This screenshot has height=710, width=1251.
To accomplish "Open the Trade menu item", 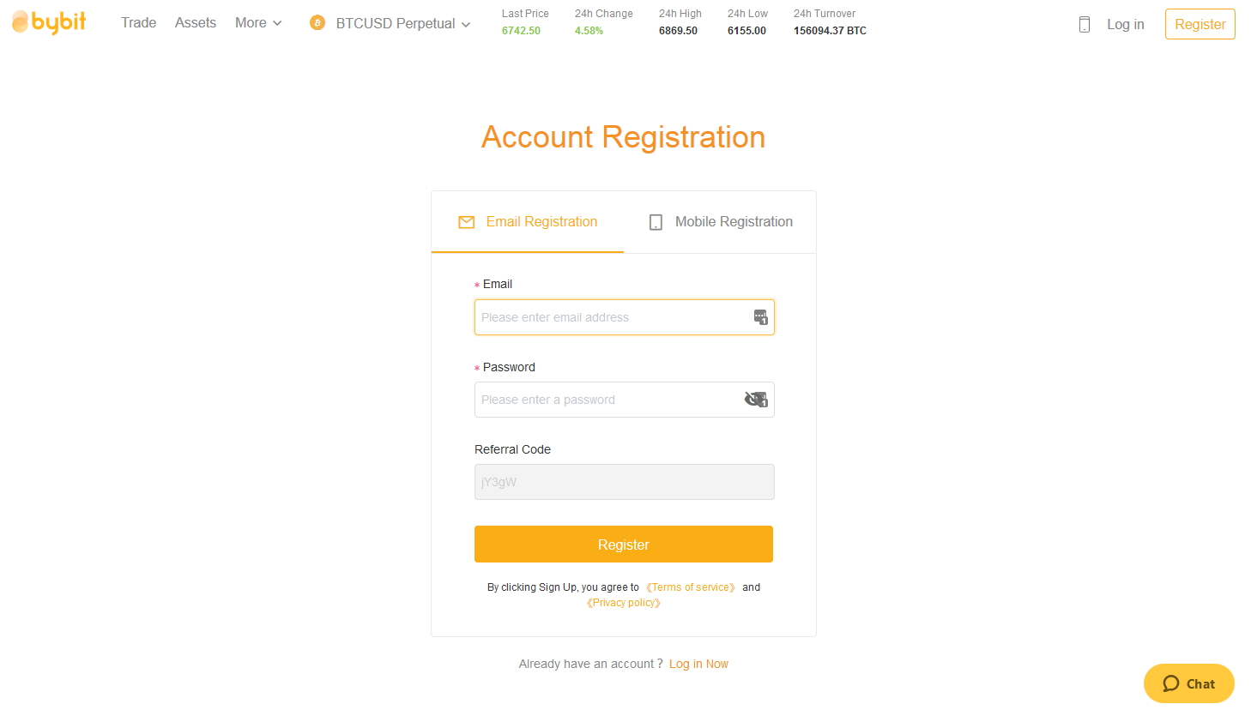I will (138, 22).
